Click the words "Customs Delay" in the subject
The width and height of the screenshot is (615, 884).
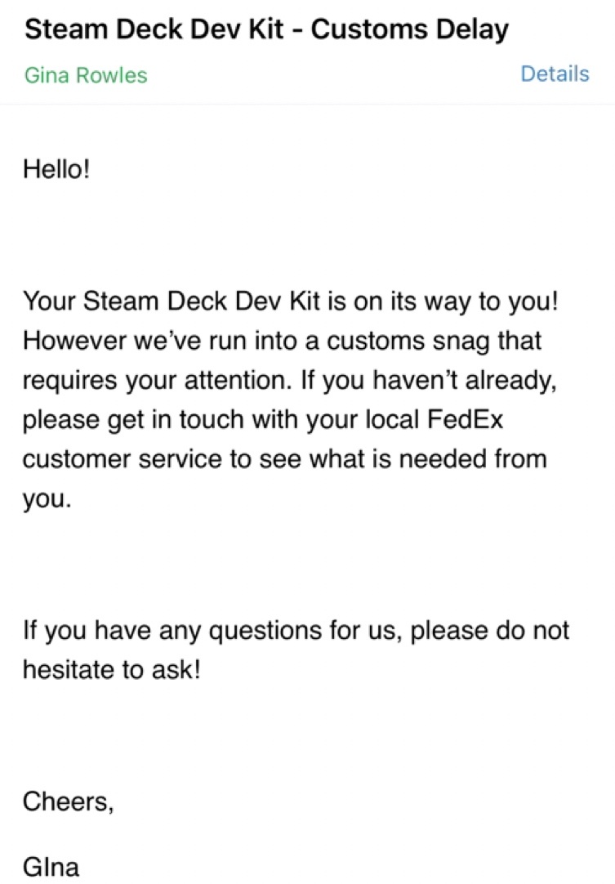pos(410,30)
